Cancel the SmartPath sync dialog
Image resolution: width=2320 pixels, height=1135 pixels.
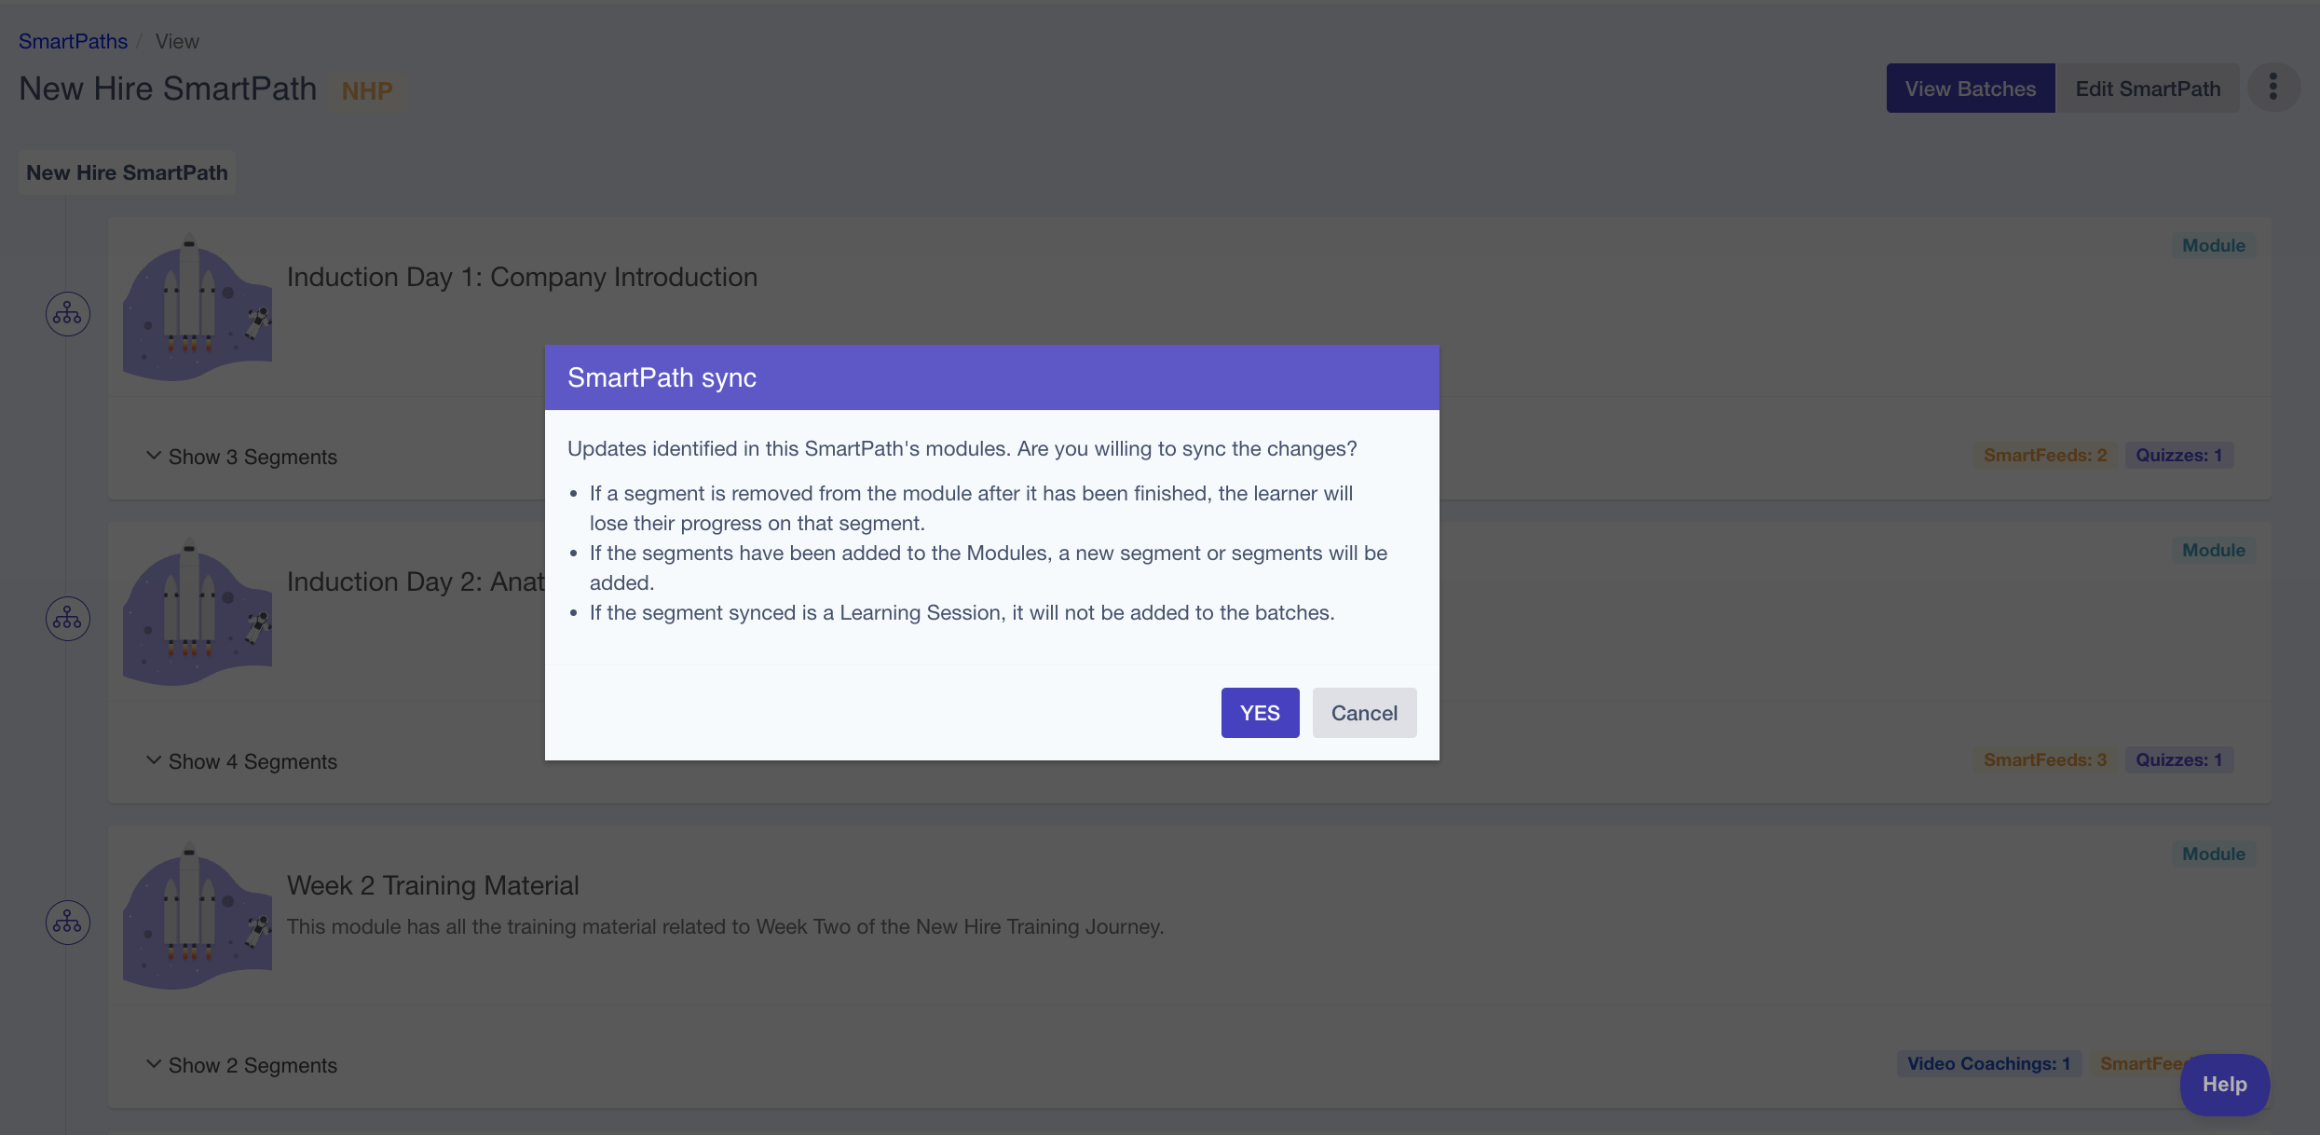[1364, 713]
